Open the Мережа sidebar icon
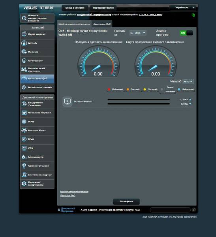Image resolution: width=216 pixels, height=237 pixels. tap(24, 52)
